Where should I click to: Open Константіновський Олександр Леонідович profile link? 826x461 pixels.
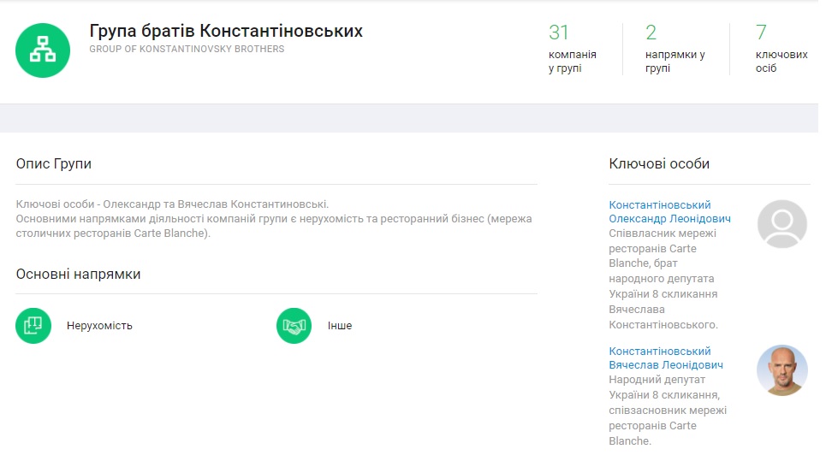659,212
